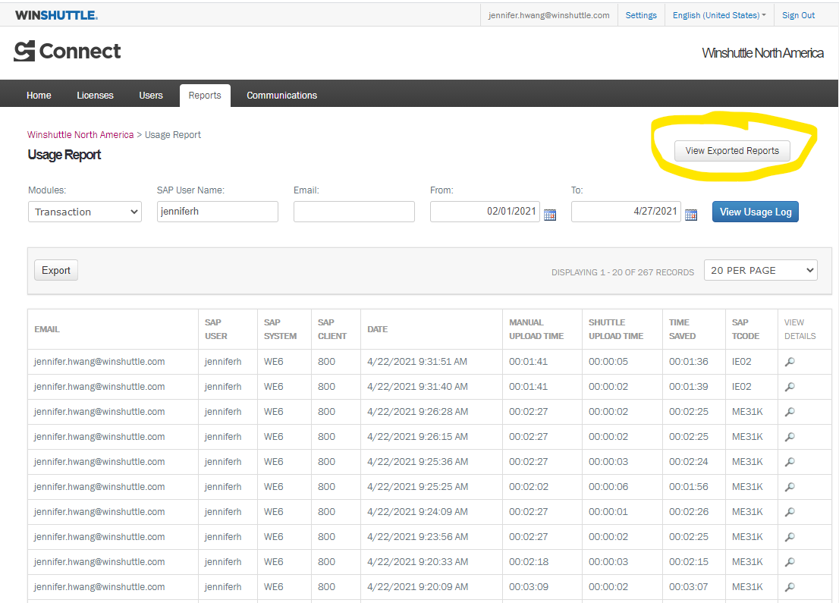Click View Exported Reports button
Screen dimensions: 839x603
pos(732,151)
